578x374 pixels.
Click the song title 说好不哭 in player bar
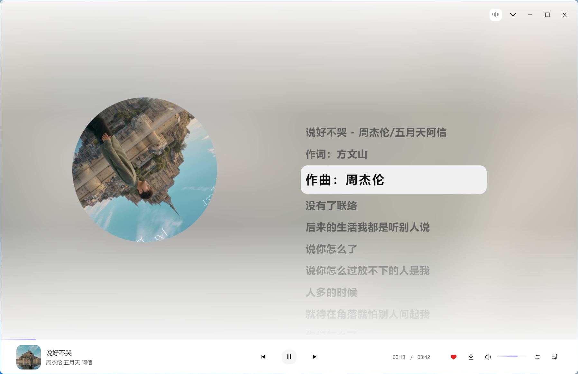pos(59,353)
